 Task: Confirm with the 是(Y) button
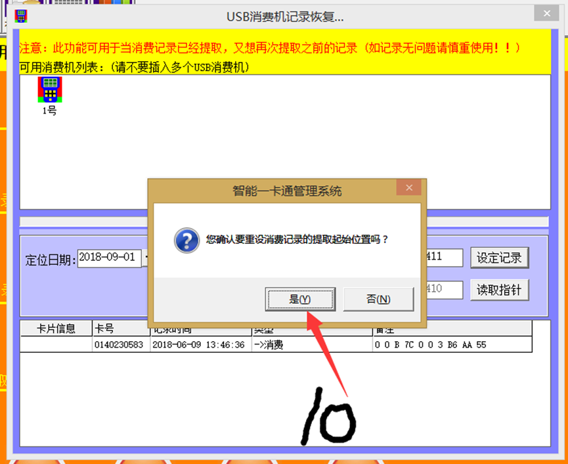[x=300, y=299]
